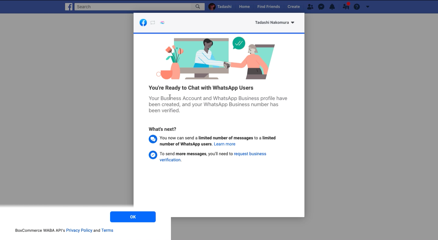Open the Terms link

(x=107, y=230)
